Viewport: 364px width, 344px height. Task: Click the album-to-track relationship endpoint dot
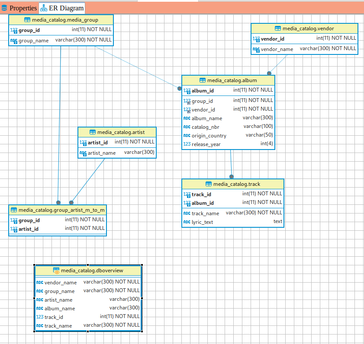232,176
